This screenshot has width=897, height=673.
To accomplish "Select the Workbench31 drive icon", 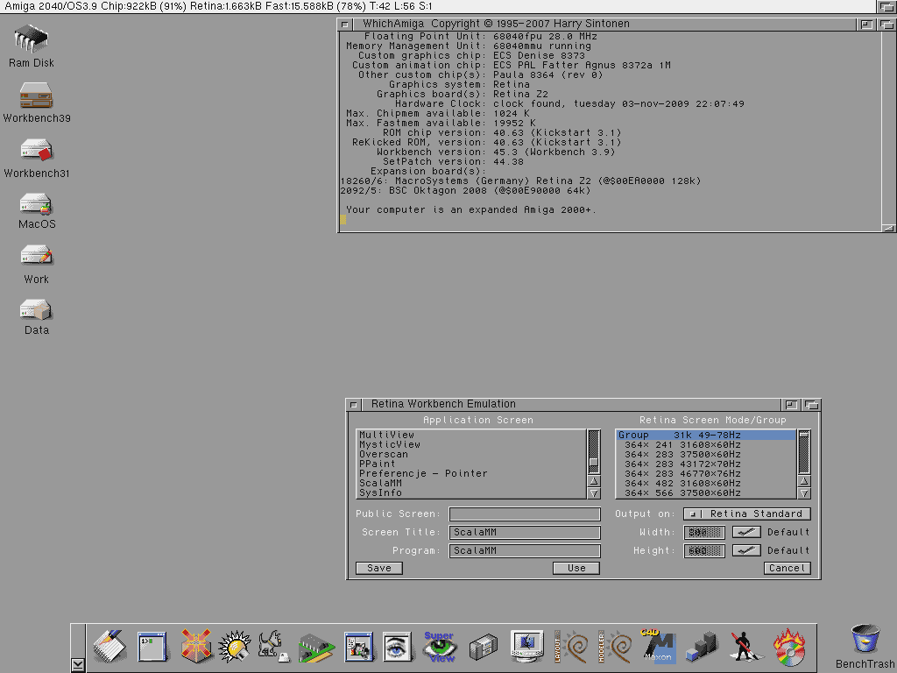I will (36, 150).
